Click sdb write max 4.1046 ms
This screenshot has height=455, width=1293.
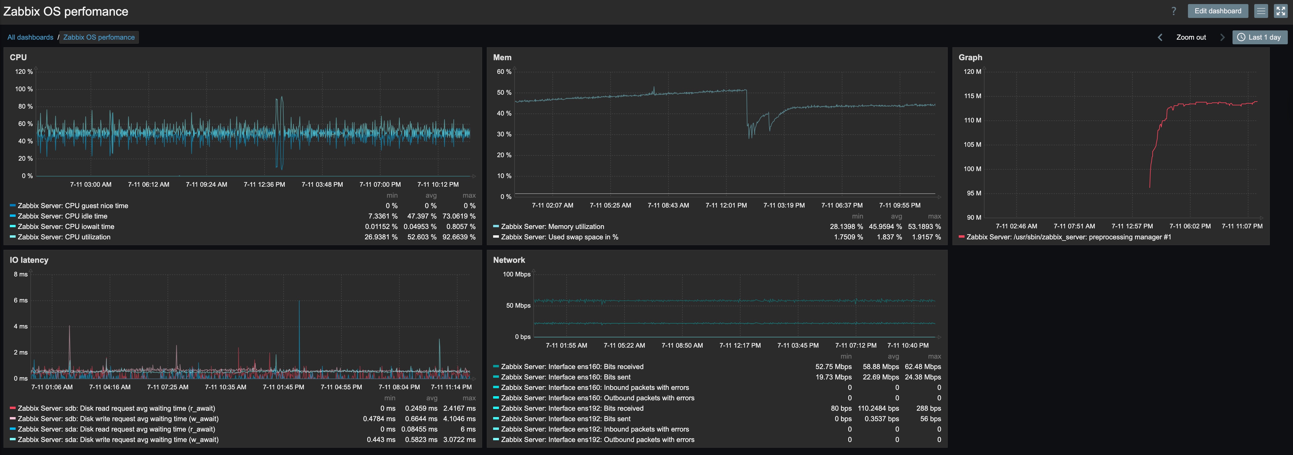459,419
